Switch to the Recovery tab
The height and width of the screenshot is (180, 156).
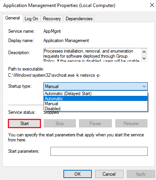click(x=52, y=19)
